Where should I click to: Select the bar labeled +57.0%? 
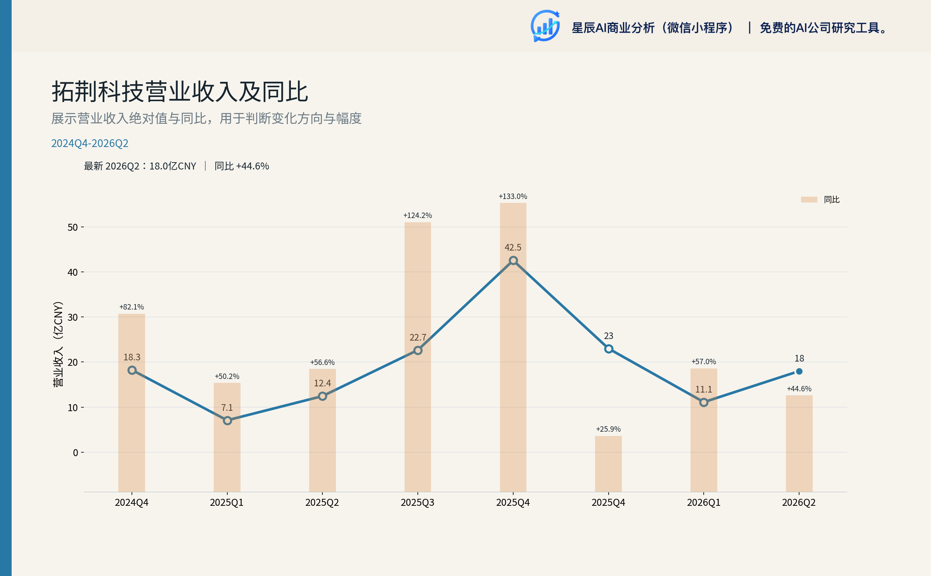[x=704, y=430]
